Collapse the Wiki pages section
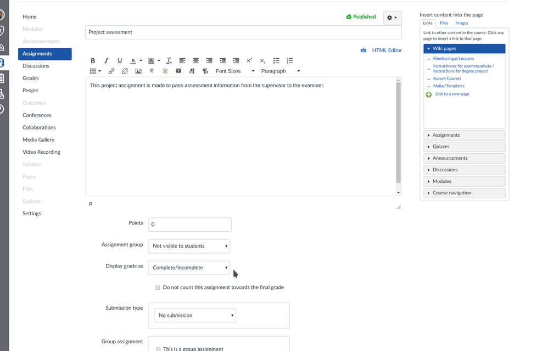The width and height of the screenshot is (548, 351). click(x=465, y=48)
